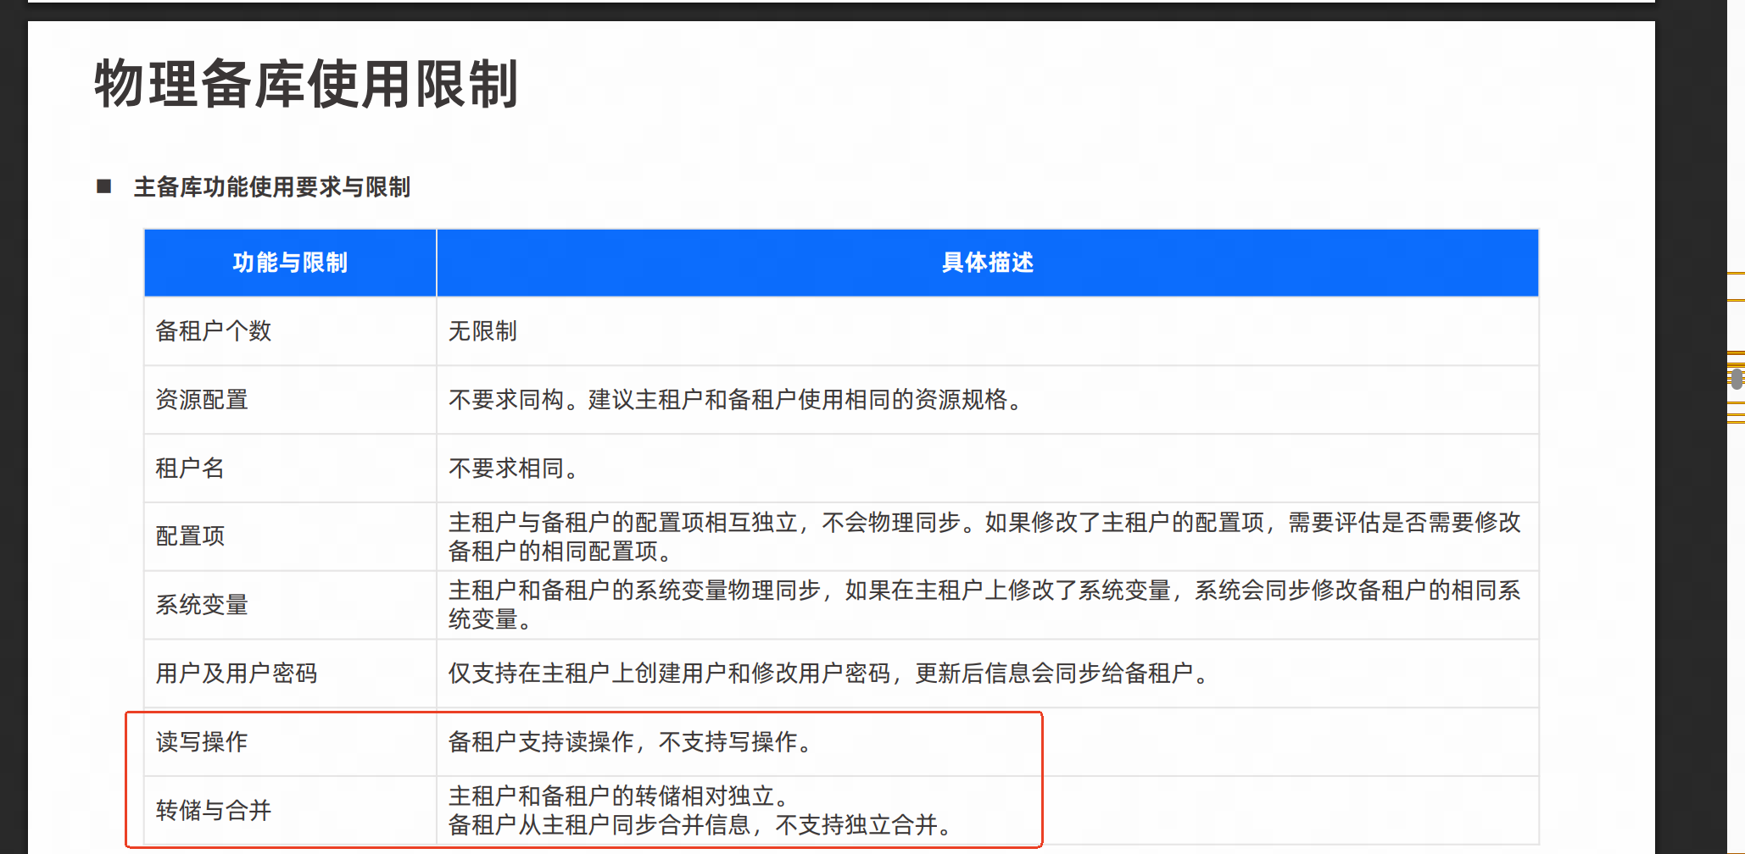Click the text starting with 不要求同构
1745x854 pixels.
point(736,400)
